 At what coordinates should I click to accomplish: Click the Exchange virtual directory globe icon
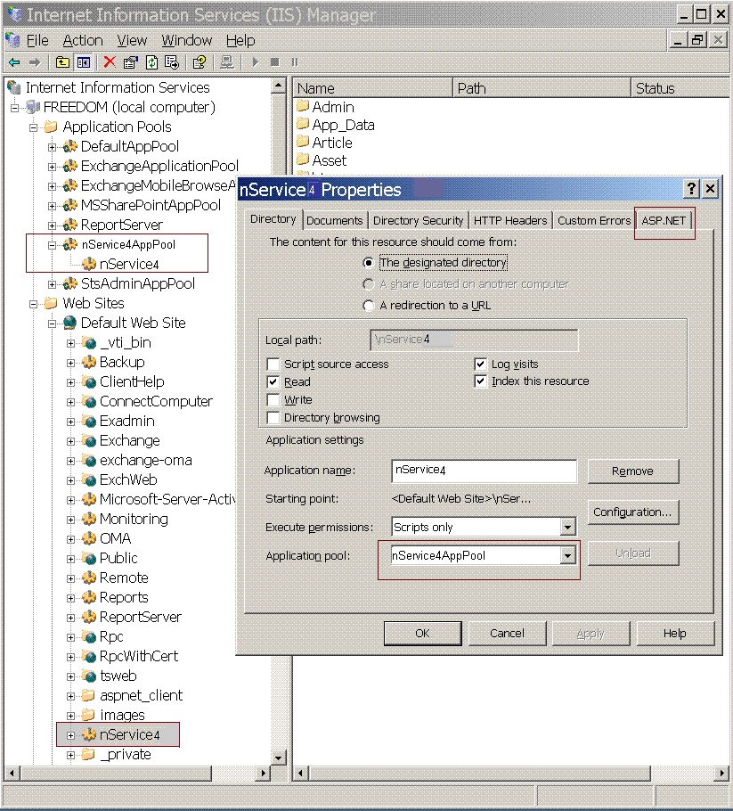[x=89, y=440]
